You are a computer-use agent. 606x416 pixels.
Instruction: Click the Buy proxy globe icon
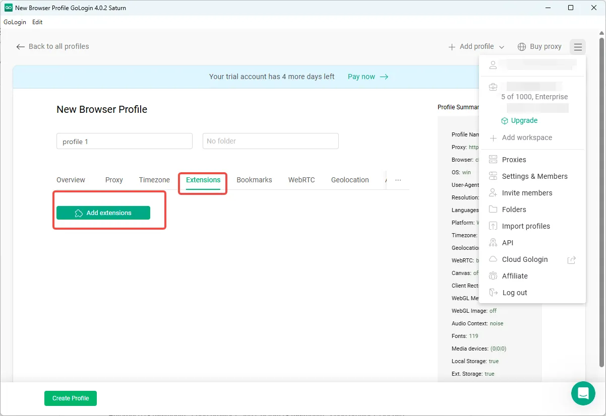522,47
